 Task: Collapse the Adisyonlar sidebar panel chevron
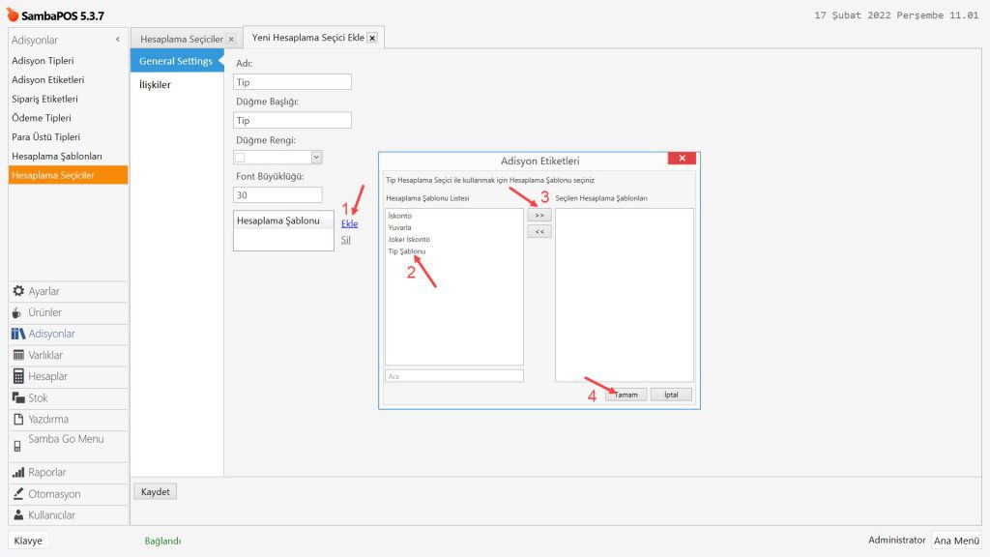[x=117, y=40]
